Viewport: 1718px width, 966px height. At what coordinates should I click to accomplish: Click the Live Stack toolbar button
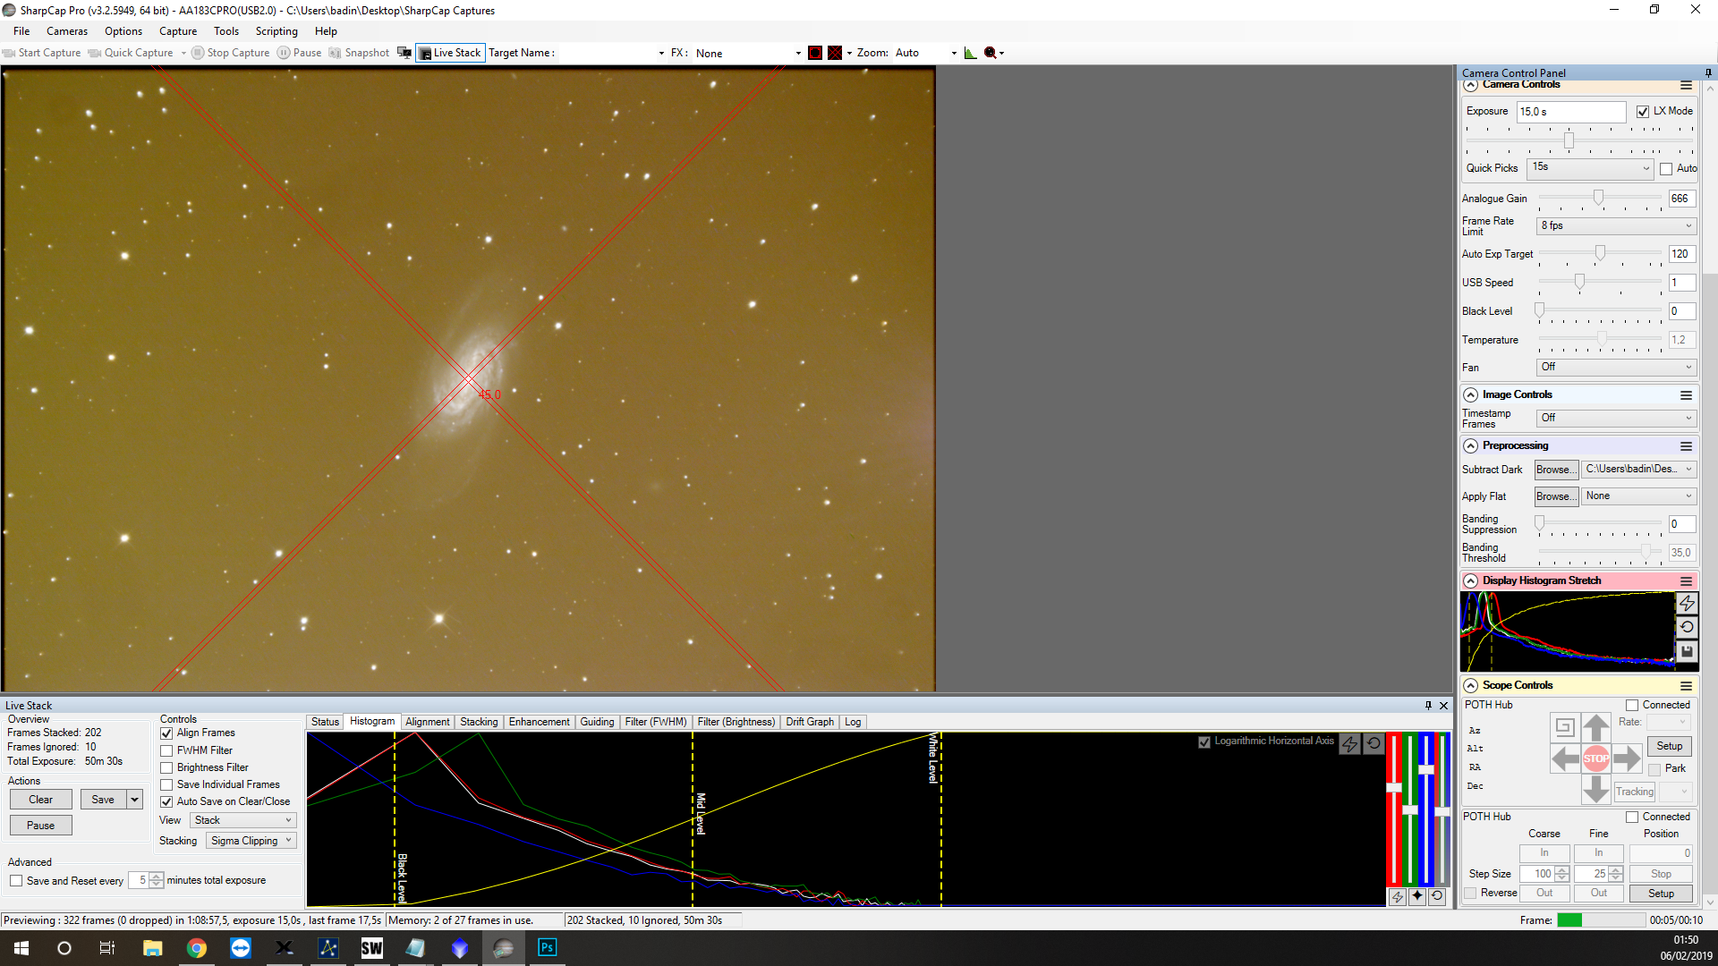pyautogui.click(x=450, y=53)
